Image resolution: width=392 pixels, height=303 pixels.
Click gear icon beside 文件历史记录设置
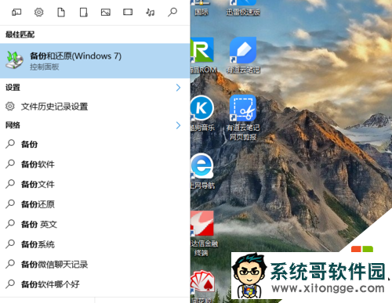tap(10, 106)
